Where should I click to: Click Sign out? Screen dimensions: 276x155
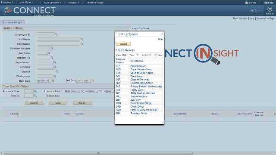[268, 3]
